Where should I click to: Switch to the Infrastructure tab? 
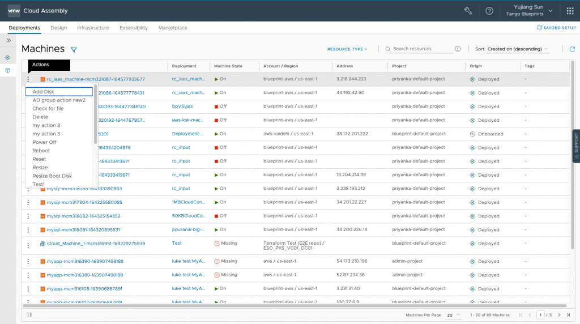pos(93,28)
